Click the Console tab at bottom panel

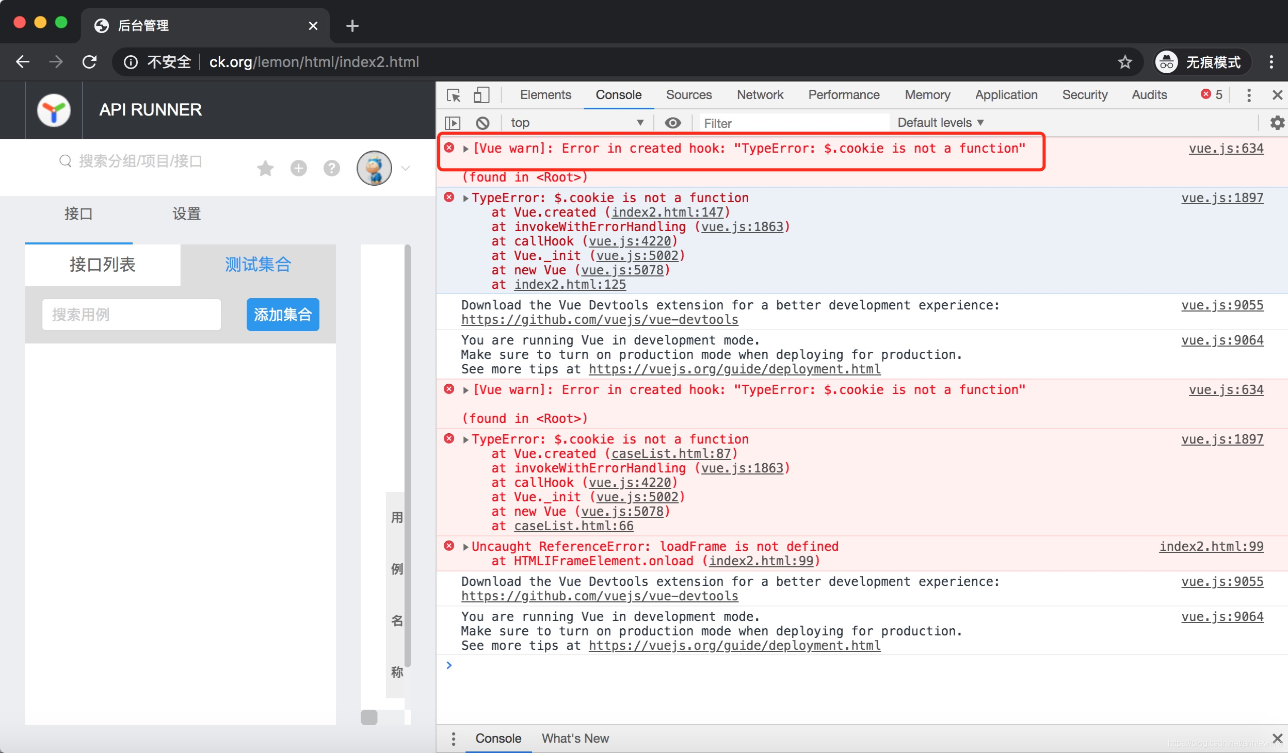tap(498, 739)
